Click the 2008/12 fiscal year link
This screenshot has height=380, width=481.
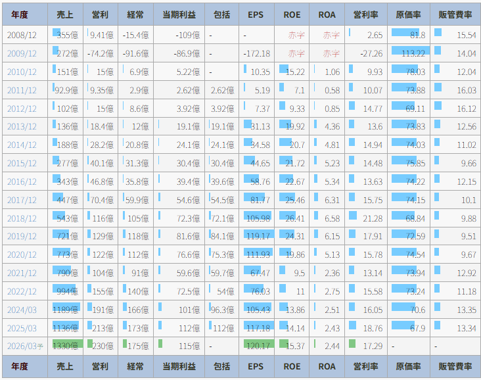coord(22,36)
